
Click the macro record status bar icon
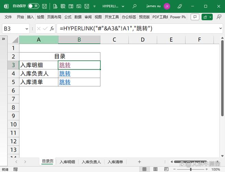15,169
